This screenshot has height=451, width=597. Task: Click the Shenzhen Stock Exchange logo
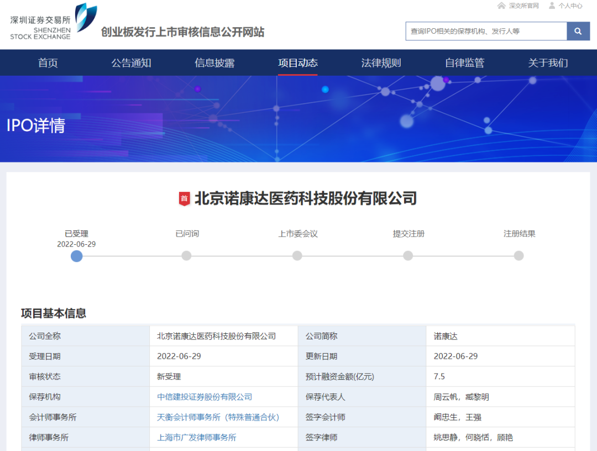53,22
